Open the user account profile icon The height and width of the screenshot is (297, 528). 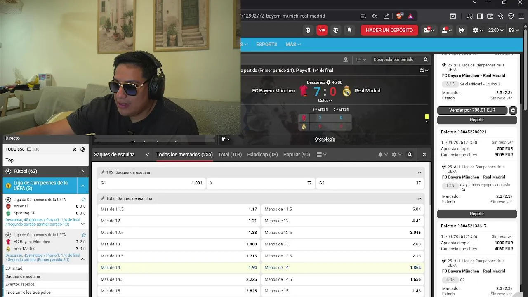click(x=447, y=30)
